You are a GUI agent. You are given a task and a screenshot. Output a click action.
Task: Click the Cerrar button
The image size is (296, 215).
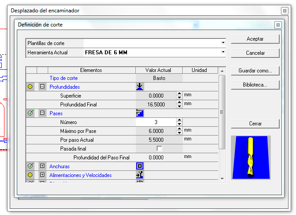(x=255, y=124)
